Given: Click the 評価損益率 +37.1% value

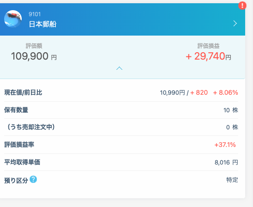Looking at the screenshot, I should [225, 145].
